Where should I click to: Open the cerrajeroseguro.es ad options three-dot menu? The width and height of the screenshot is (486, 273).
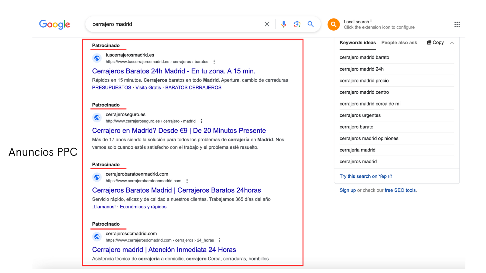click(201, 121)
